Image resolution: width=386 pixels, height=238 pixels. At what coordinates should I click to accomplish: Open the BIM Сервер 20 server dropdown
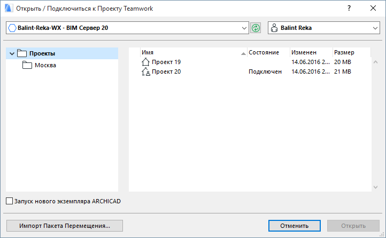point(244,28)
